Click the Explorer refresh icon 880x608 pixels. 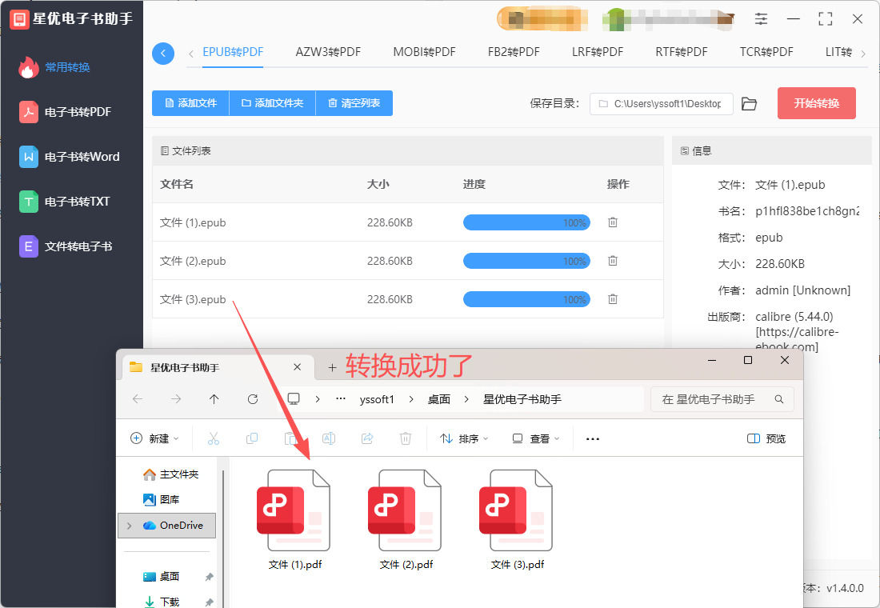click(x=253, y=399)
